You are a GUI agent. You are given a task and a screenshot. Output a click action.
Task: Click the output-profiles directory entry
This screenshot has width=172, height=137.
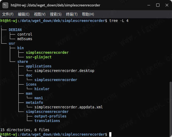[50, 116]
